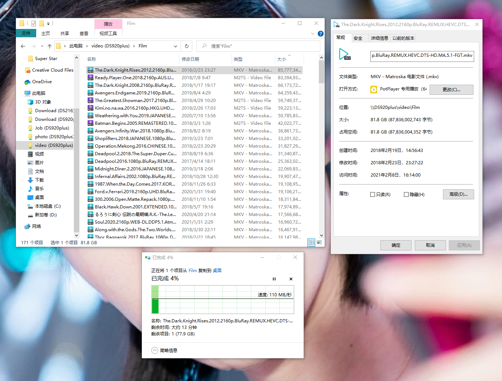Click quick access properties checkmark icon in title bar
Image resolution: width=502 pixels, height=381 pixels.
pos(33,24)
